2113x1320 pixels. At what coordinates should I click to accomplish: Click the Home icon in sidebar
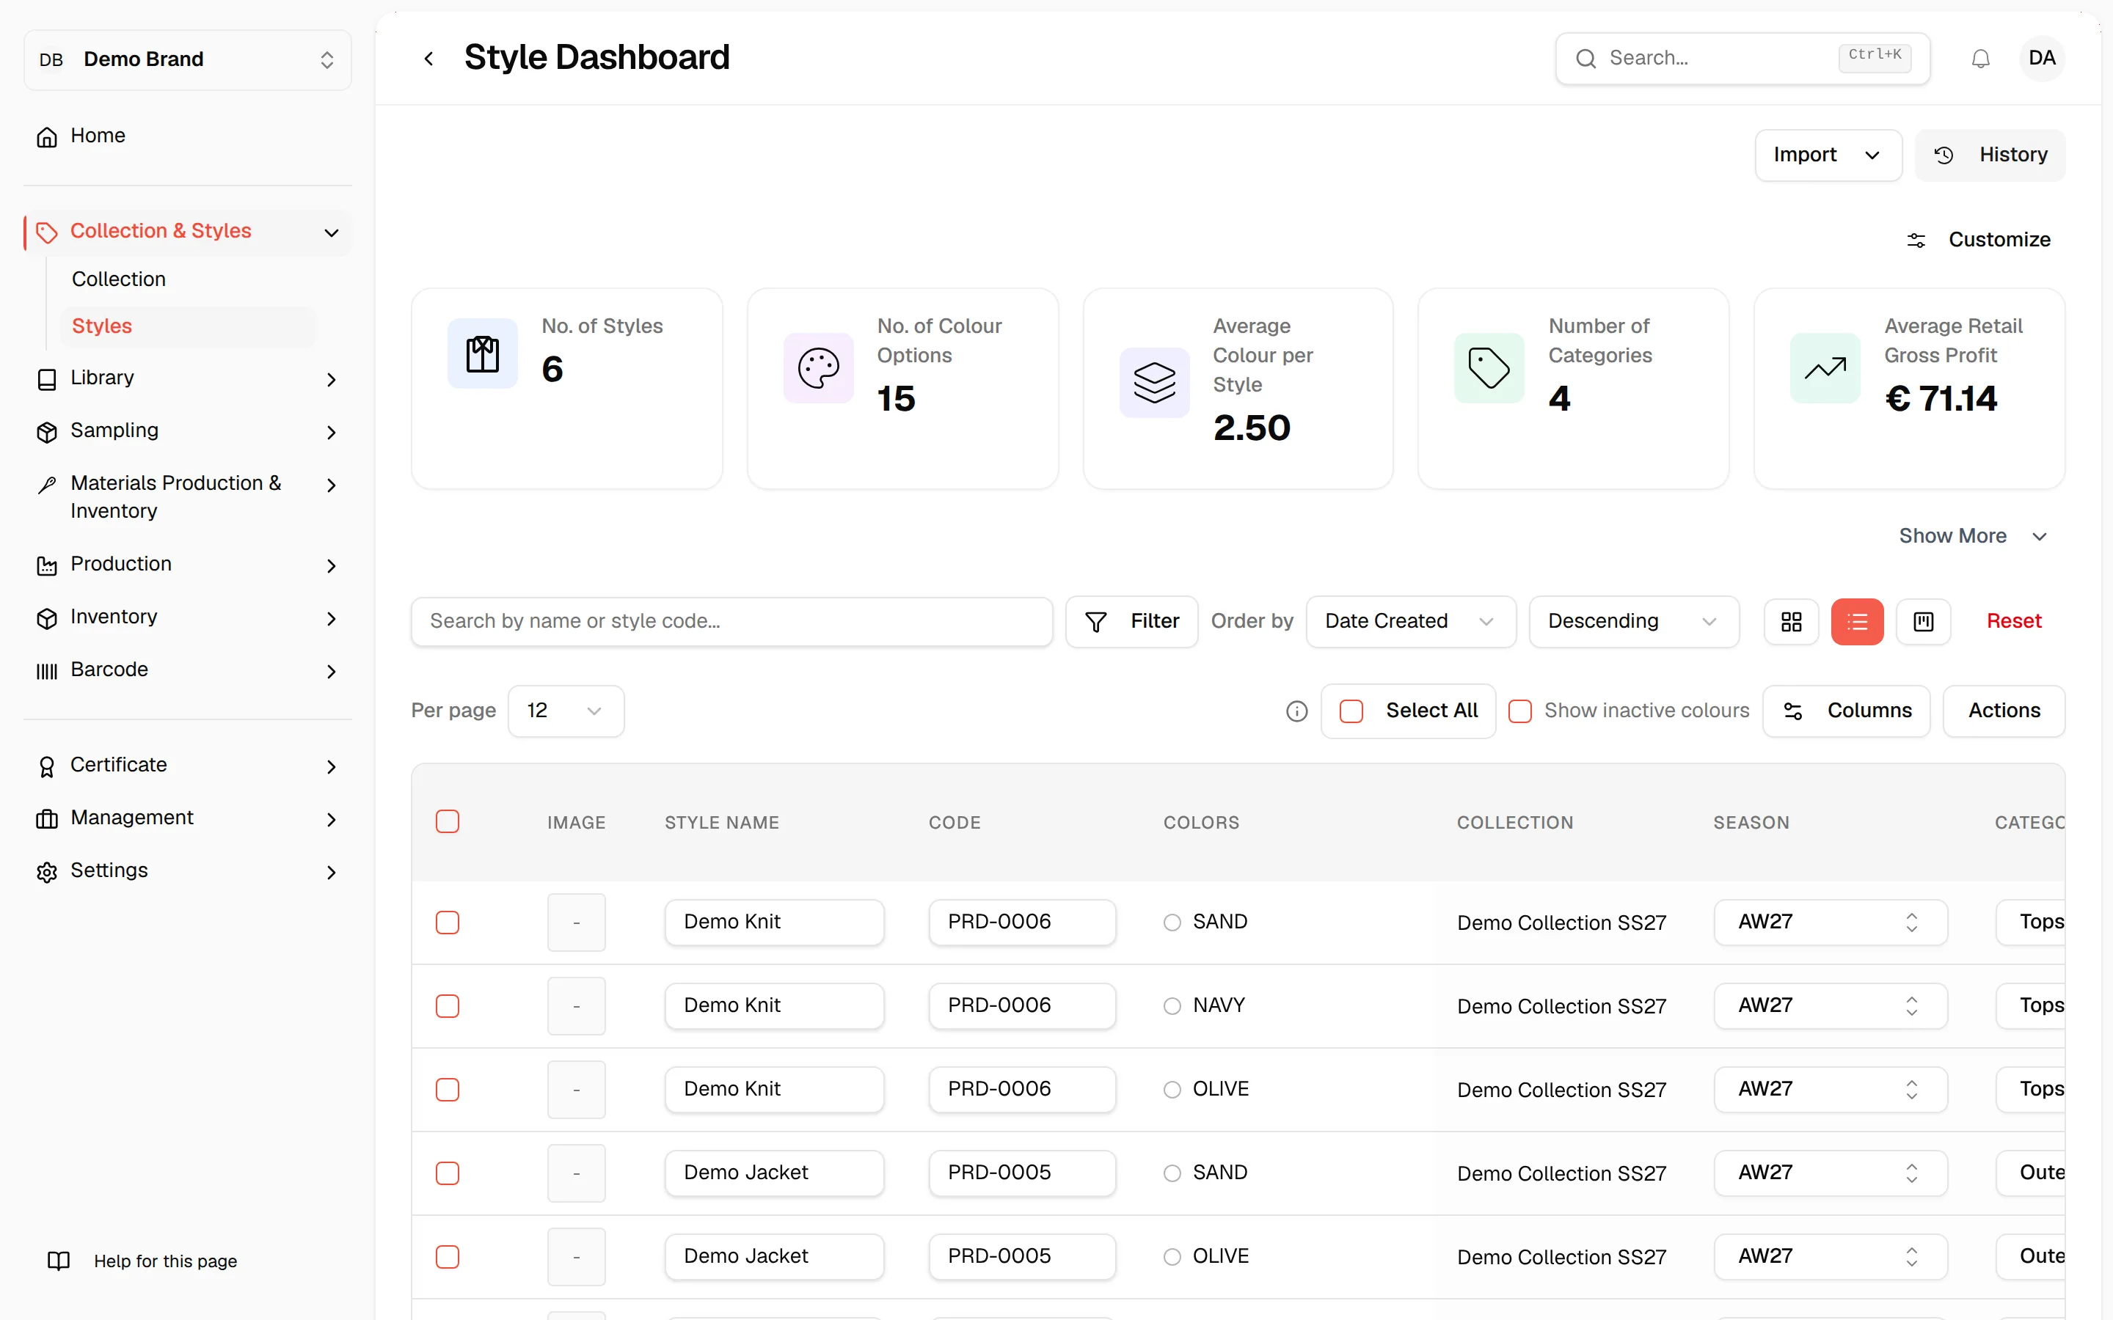pos(47,137)
